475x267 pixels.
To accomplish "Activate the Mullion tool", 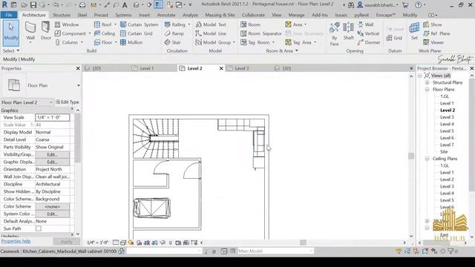I will [131, 42].
